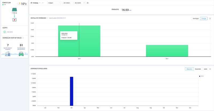This screenshot has width=214, height=111.
Task: Click info icon beside Voordelen voor het milieu
Action: (23, 38)
